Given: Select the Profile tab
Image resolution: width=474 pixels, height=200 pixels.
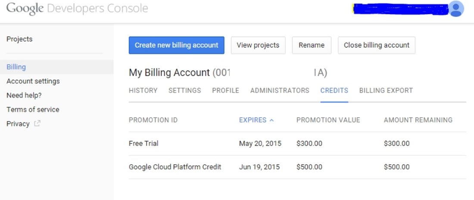Looking at the screenshot, I should [x=225, y=91].
